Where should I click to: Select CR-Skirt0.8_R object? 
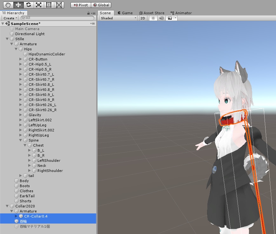tap(41, 90)
